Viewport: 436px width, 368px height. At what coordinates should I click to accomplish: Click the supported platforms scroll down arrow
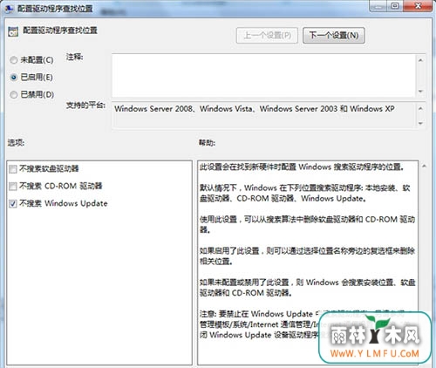(x=420, y=123)
